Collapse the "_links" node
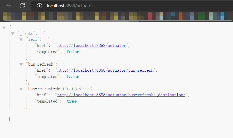This screenshot has width=233, height=138. (x=12, y=34)
